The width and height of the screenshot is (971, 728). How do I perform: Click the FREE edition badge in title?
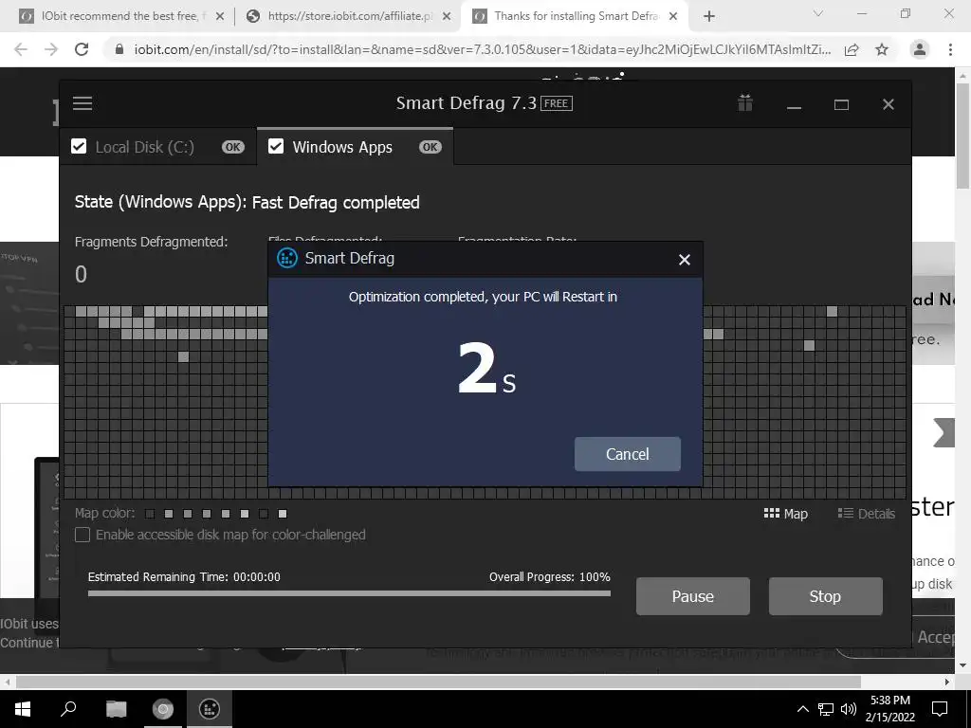point(556,103)
